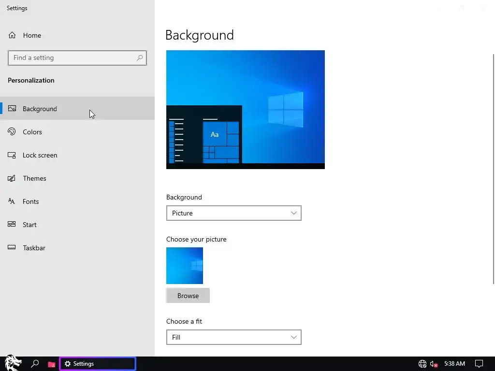Open Taskbar settings page

(x=77, y=248)
